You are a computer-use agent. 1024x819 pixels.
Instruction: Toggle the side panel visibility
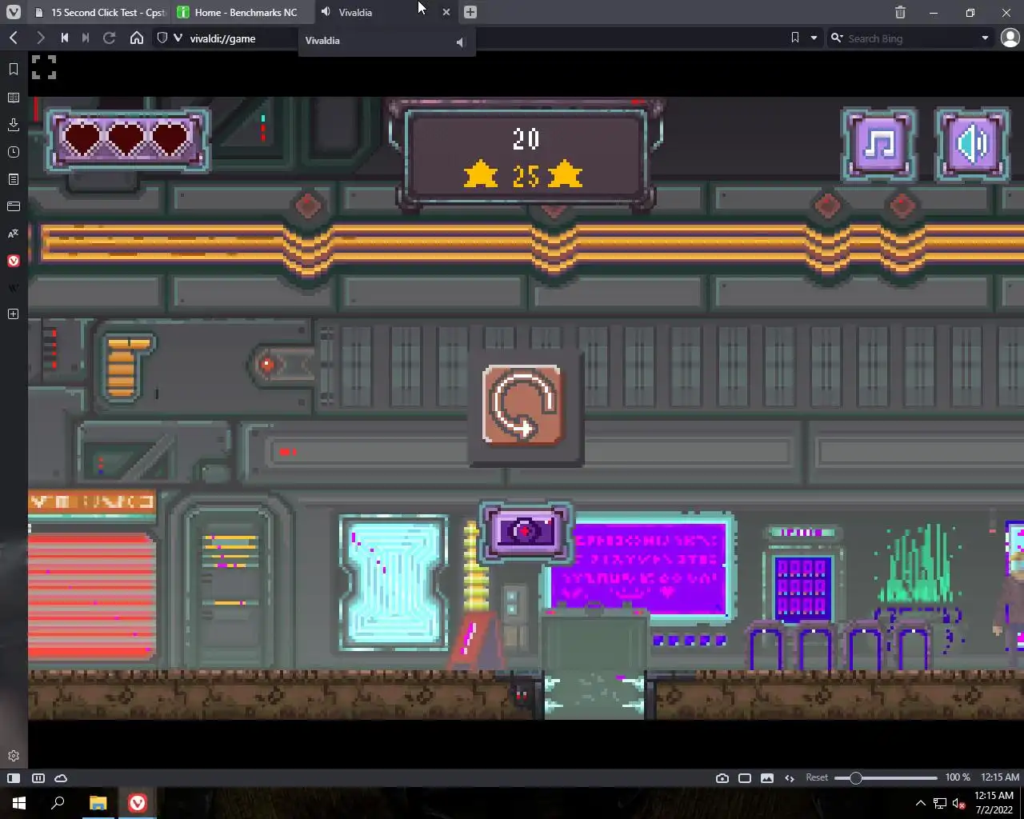pyautogui.click(x=14, y=777)
